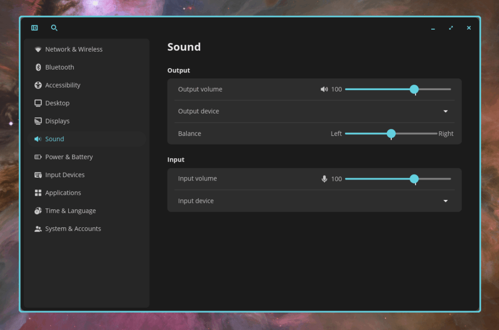Open the settings search magnifier
Image resolution: width=499 pixels, height=330 pixels.
pyautogui.click(x=54, y=28)
